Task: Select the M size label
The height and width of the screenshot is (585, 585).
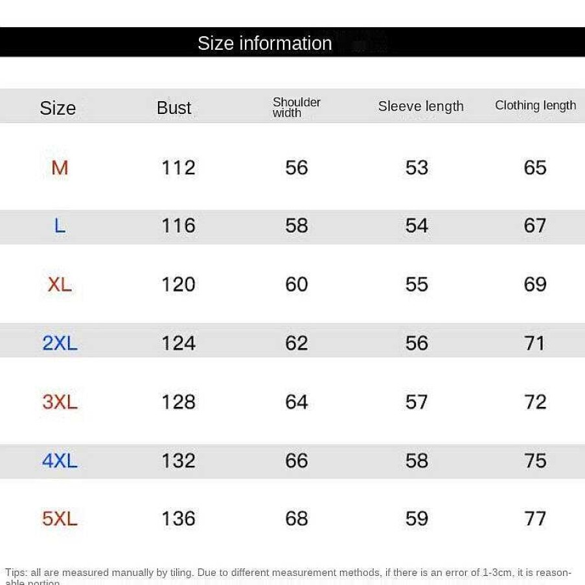Action: click(x=60, y=168)
